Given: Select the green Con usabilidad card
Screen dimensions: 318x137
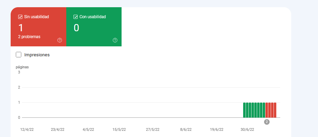Looking at the screenshot, I should [x=94, y=27].
